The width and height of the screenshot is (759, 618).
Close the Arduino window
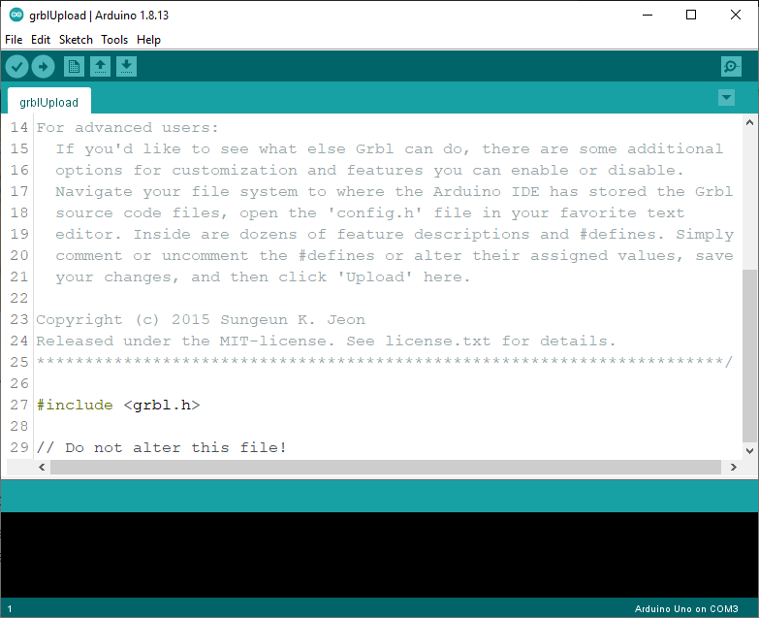click(736, 15)
